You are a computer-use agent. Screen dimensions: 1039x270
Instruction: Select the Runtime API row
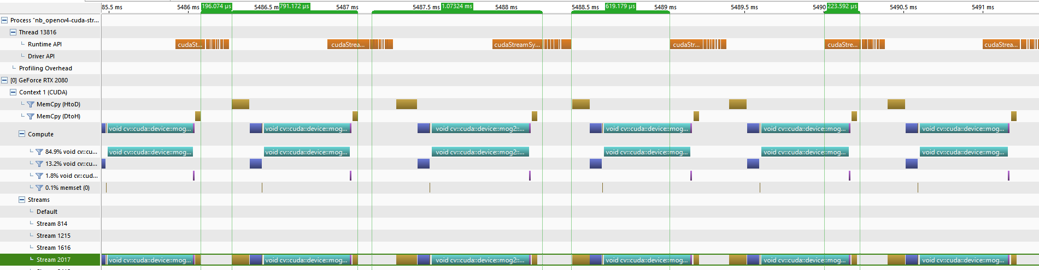(x=50, y=44)
